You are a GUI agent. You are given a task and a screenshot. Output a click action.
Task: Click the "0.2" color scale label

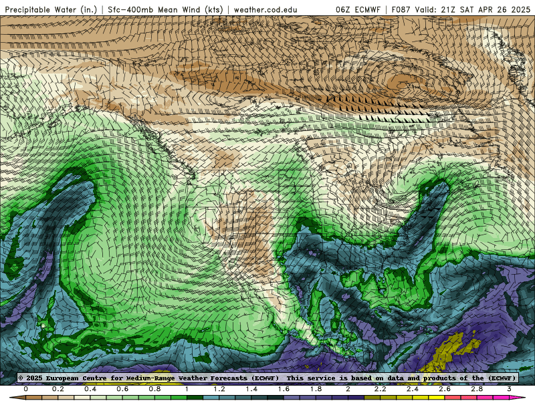click(58, 389)
